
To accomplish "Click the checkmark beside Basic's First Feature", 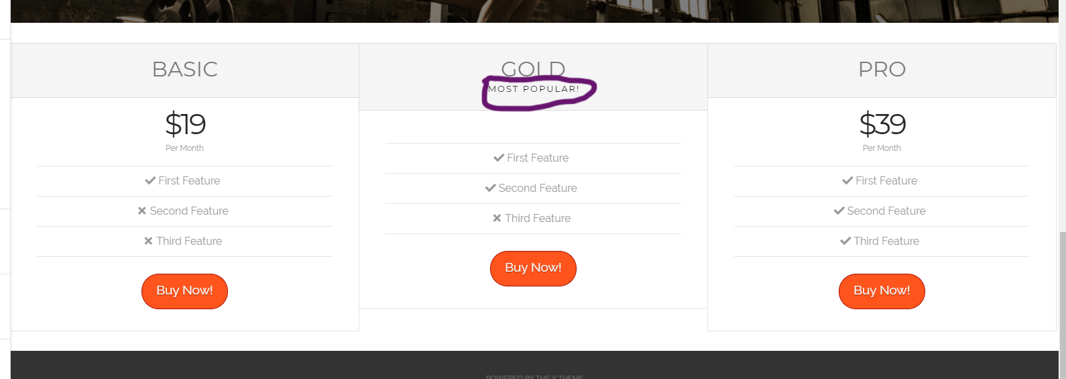I will (x=150, y=180).
